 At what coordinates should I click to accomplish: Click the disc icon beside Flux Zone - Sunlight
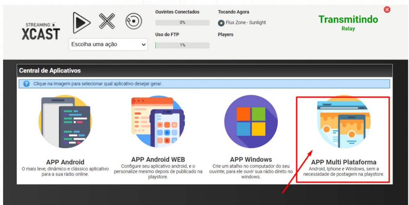point(221,23)
